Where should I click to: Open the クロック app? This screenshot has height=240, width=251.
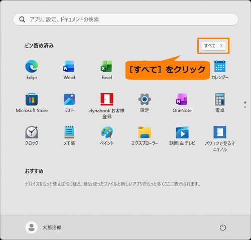pos(32,136)
